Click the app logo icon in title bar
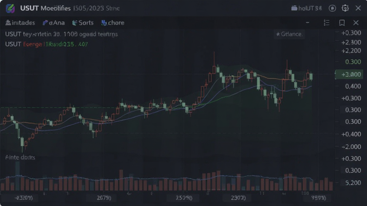367x206 pixels. point(10,9)
